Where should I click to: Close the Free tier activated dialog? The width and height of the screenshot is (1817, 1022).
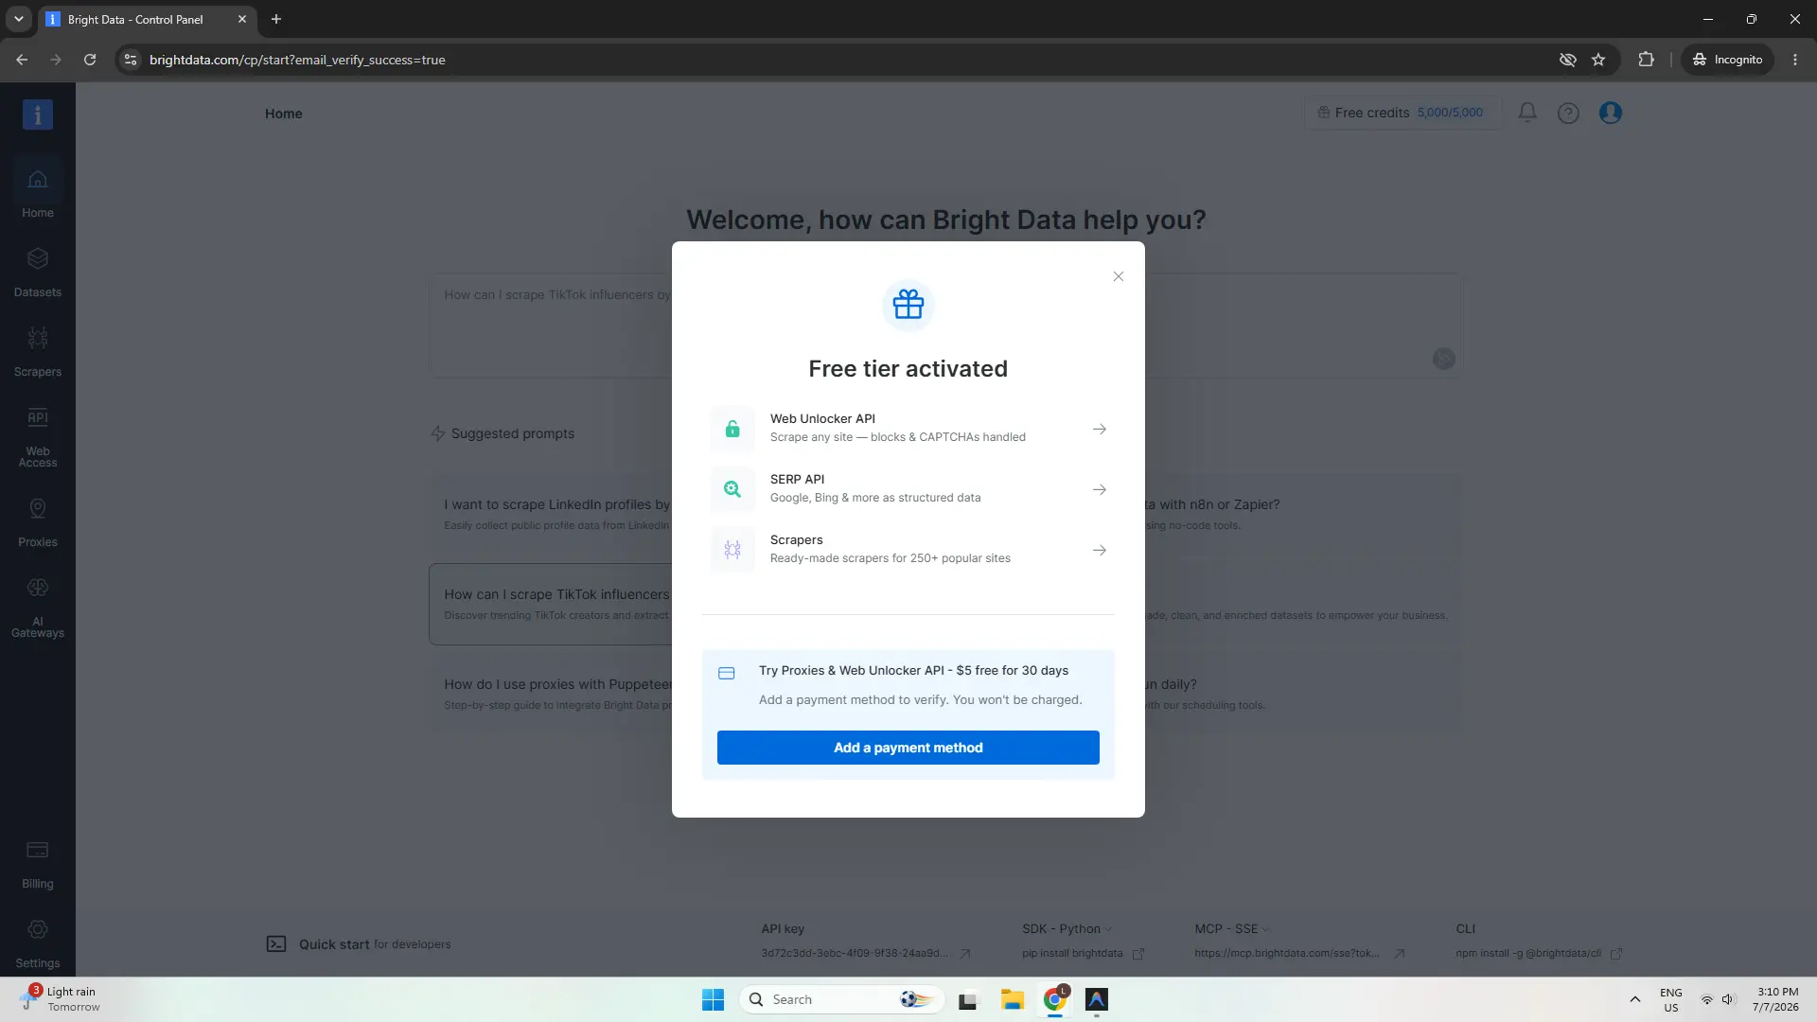tap(1118, 276)
